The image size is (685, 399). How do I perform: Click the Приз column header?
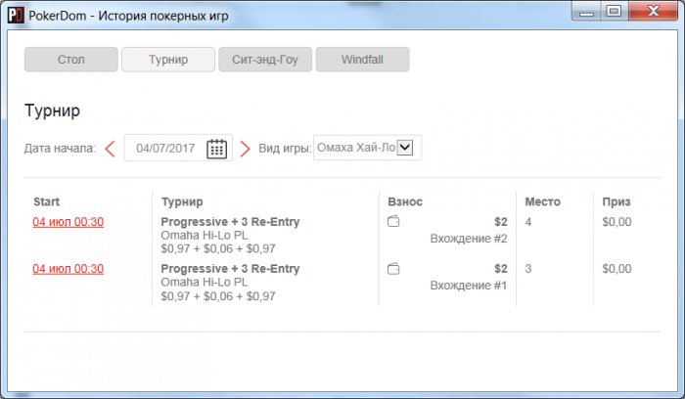click(x=616, y=201)
